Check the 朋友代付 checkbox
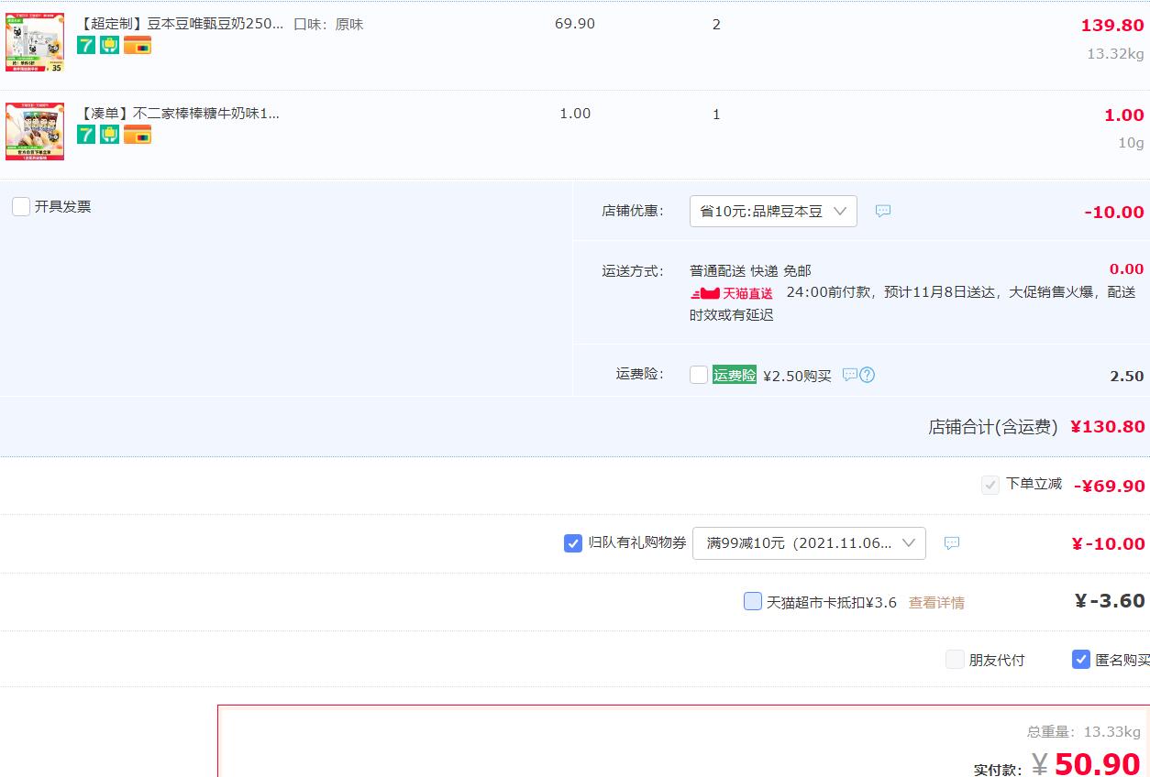Viewport: 1150px width, 777px height. [x=955, y=659]
